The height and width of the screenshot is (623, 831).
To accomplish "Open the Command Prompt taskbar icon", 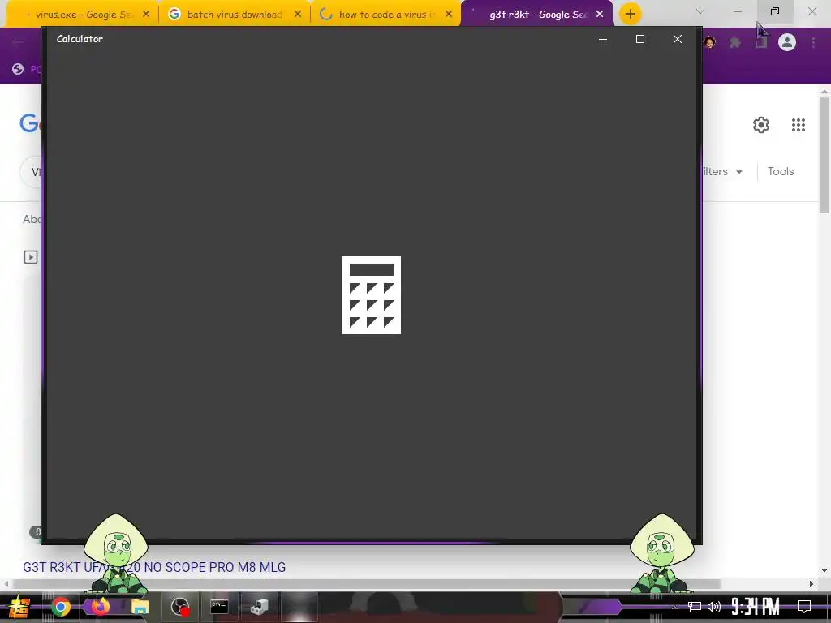I will [x=219, y=607].
